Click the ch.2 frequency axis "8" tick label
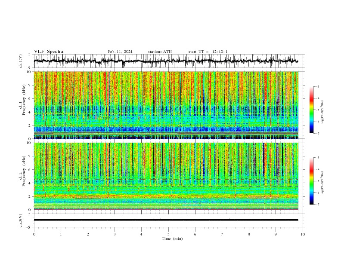 click(x=30, y=156)
